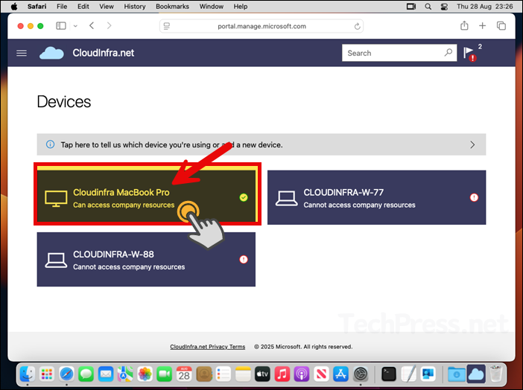This screenshot has width=523, height=390.
Task: Open Safari from the Dock
Action: coord(66,374)
